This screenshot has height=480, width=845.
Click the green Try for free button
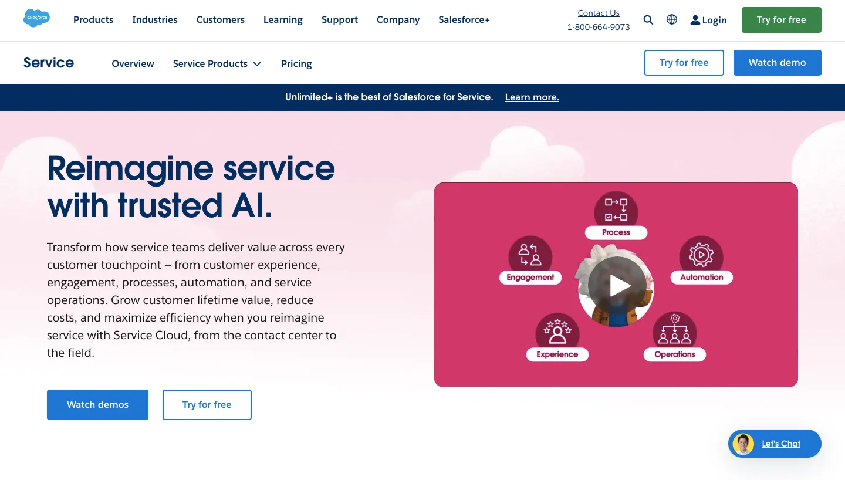782,20
